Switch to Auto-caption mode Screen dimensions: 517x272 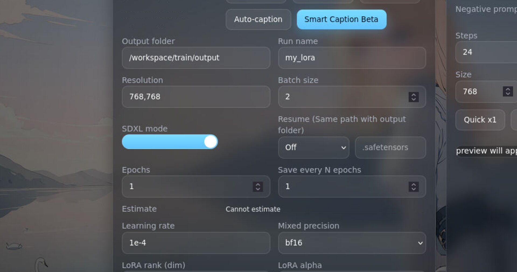[x=258, y=19]
